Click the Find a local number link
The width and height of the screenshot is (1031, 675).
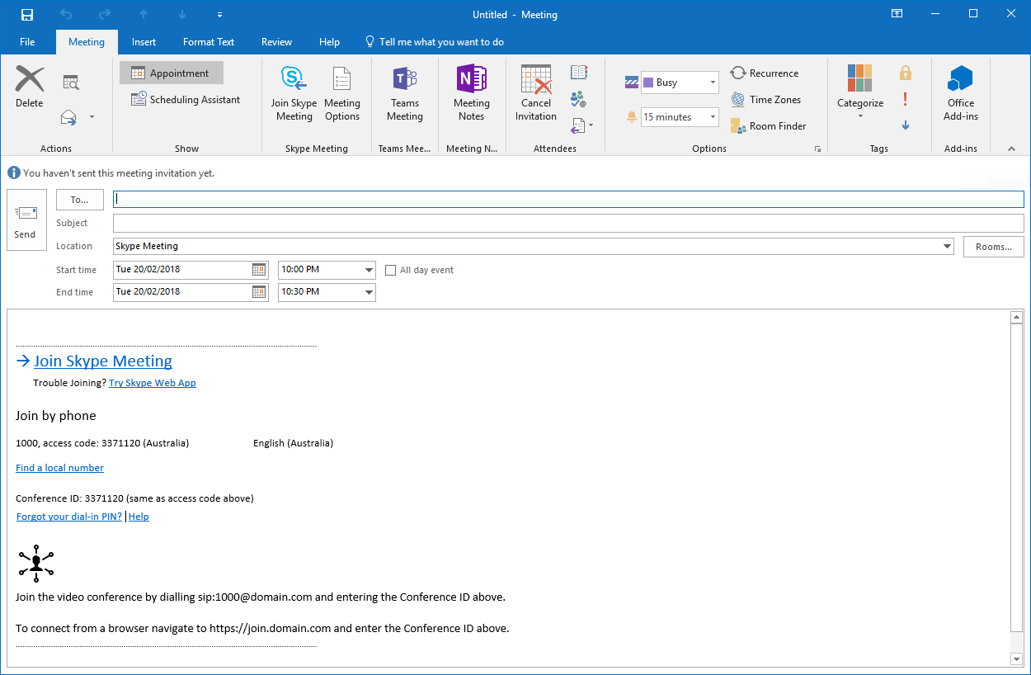point(59,468)
